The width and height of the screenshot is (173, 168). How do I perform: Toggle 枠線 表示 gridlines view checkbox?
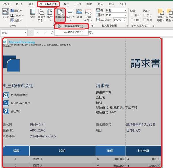point(132,15)
